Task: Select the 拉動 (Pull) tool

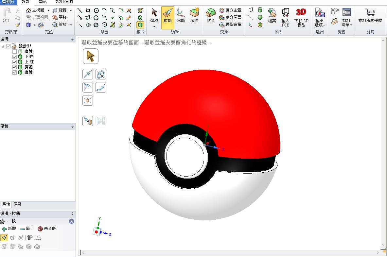Action: 167,18
